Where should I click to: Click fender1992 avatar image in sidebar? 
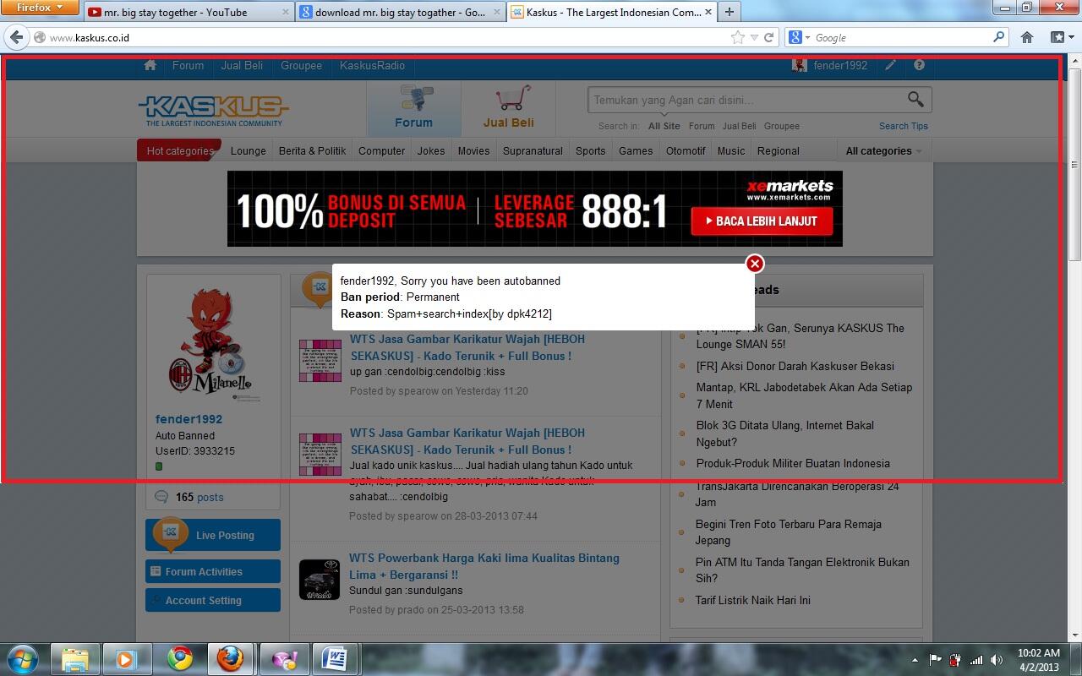tap(213, 344)
